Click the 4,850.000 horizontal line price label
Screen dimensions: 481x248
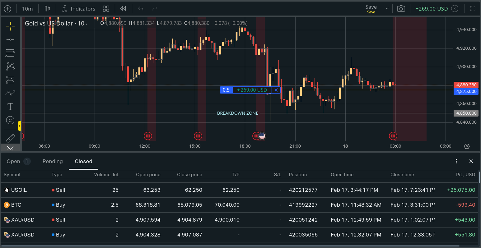[x=466, y=113]
